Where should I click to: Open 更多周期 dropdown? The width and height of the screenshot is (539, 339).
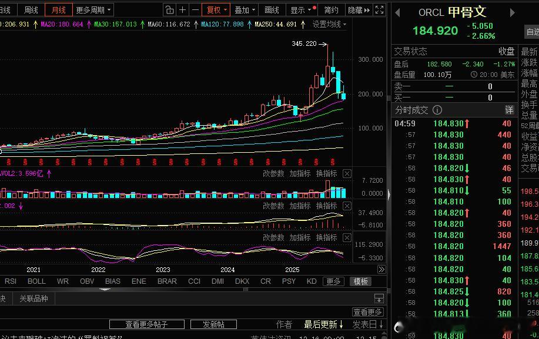(93, 10)
